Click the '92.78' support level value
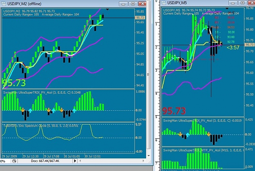This screenshot has width=255, height=171. pos(231,42)
